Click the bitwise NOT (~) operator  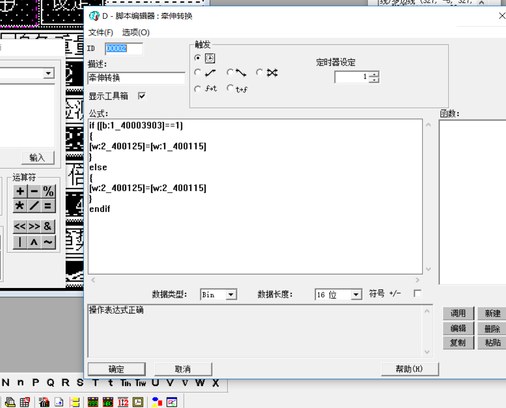coord(48,242)
